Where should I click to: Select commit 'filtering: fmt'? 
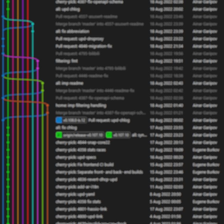67,61
